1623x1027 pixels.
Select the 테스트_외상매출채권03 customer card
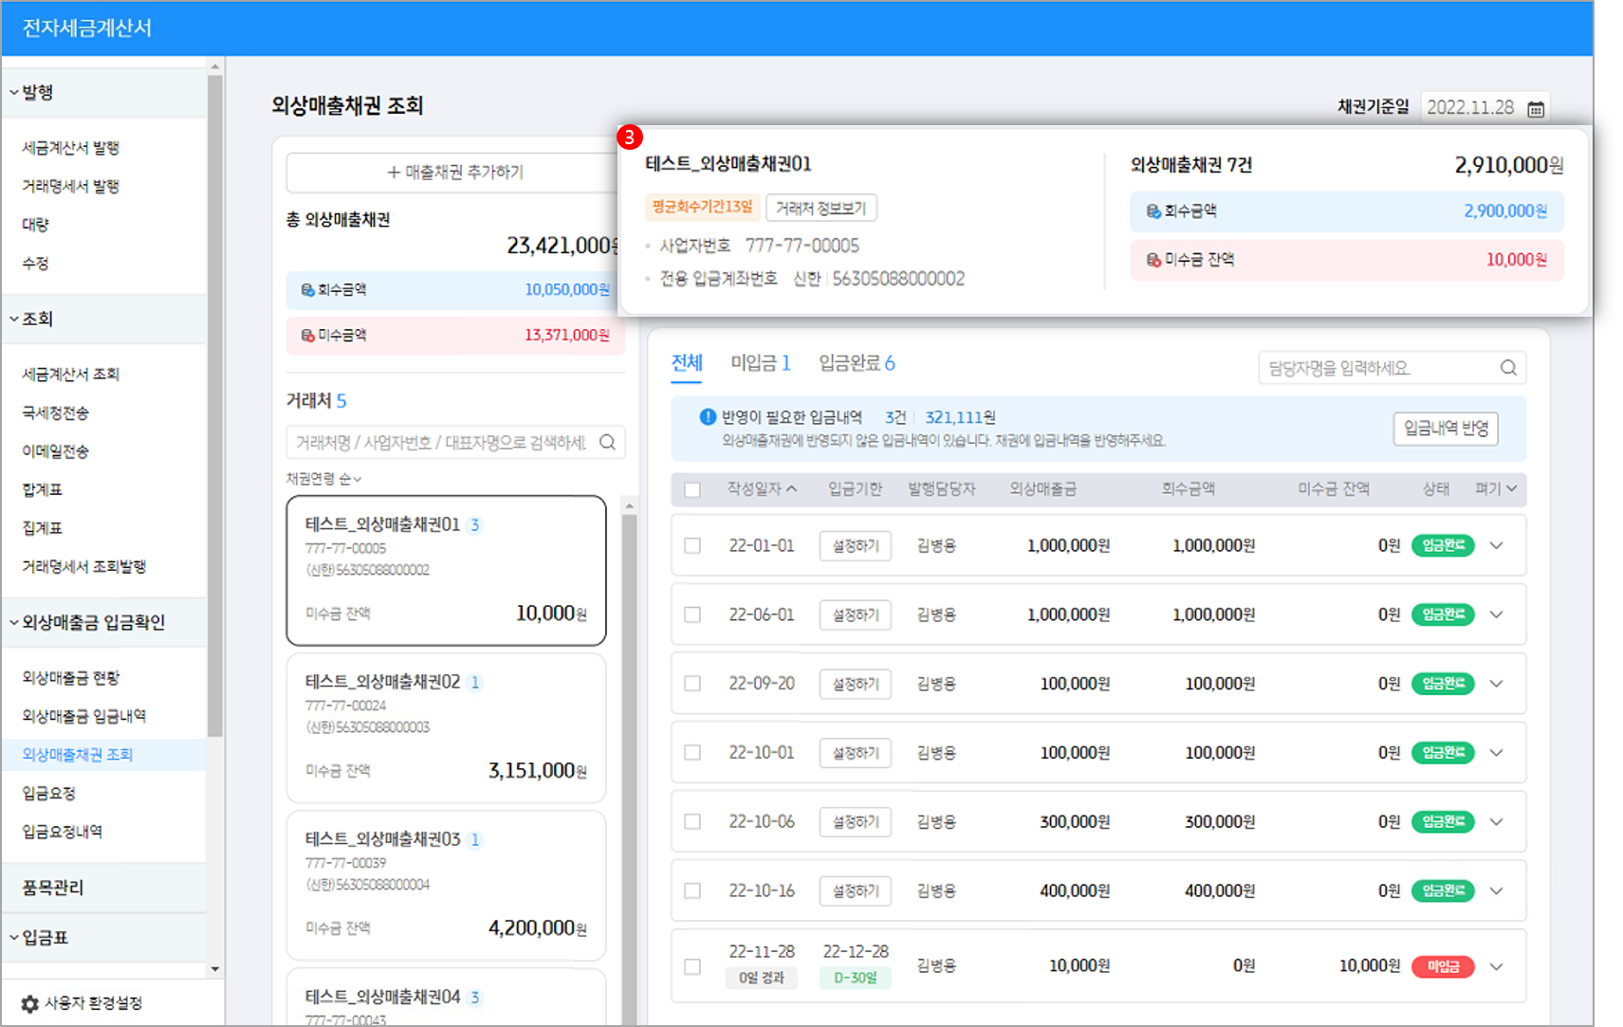pyautogui.click(x=446, y=886)
